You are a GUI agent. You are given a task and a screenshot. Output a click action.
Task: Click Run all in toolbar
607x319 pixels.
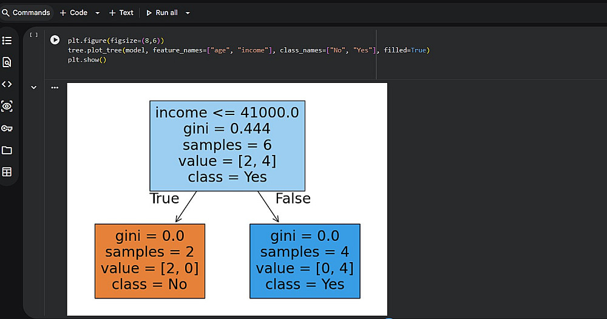162,13
